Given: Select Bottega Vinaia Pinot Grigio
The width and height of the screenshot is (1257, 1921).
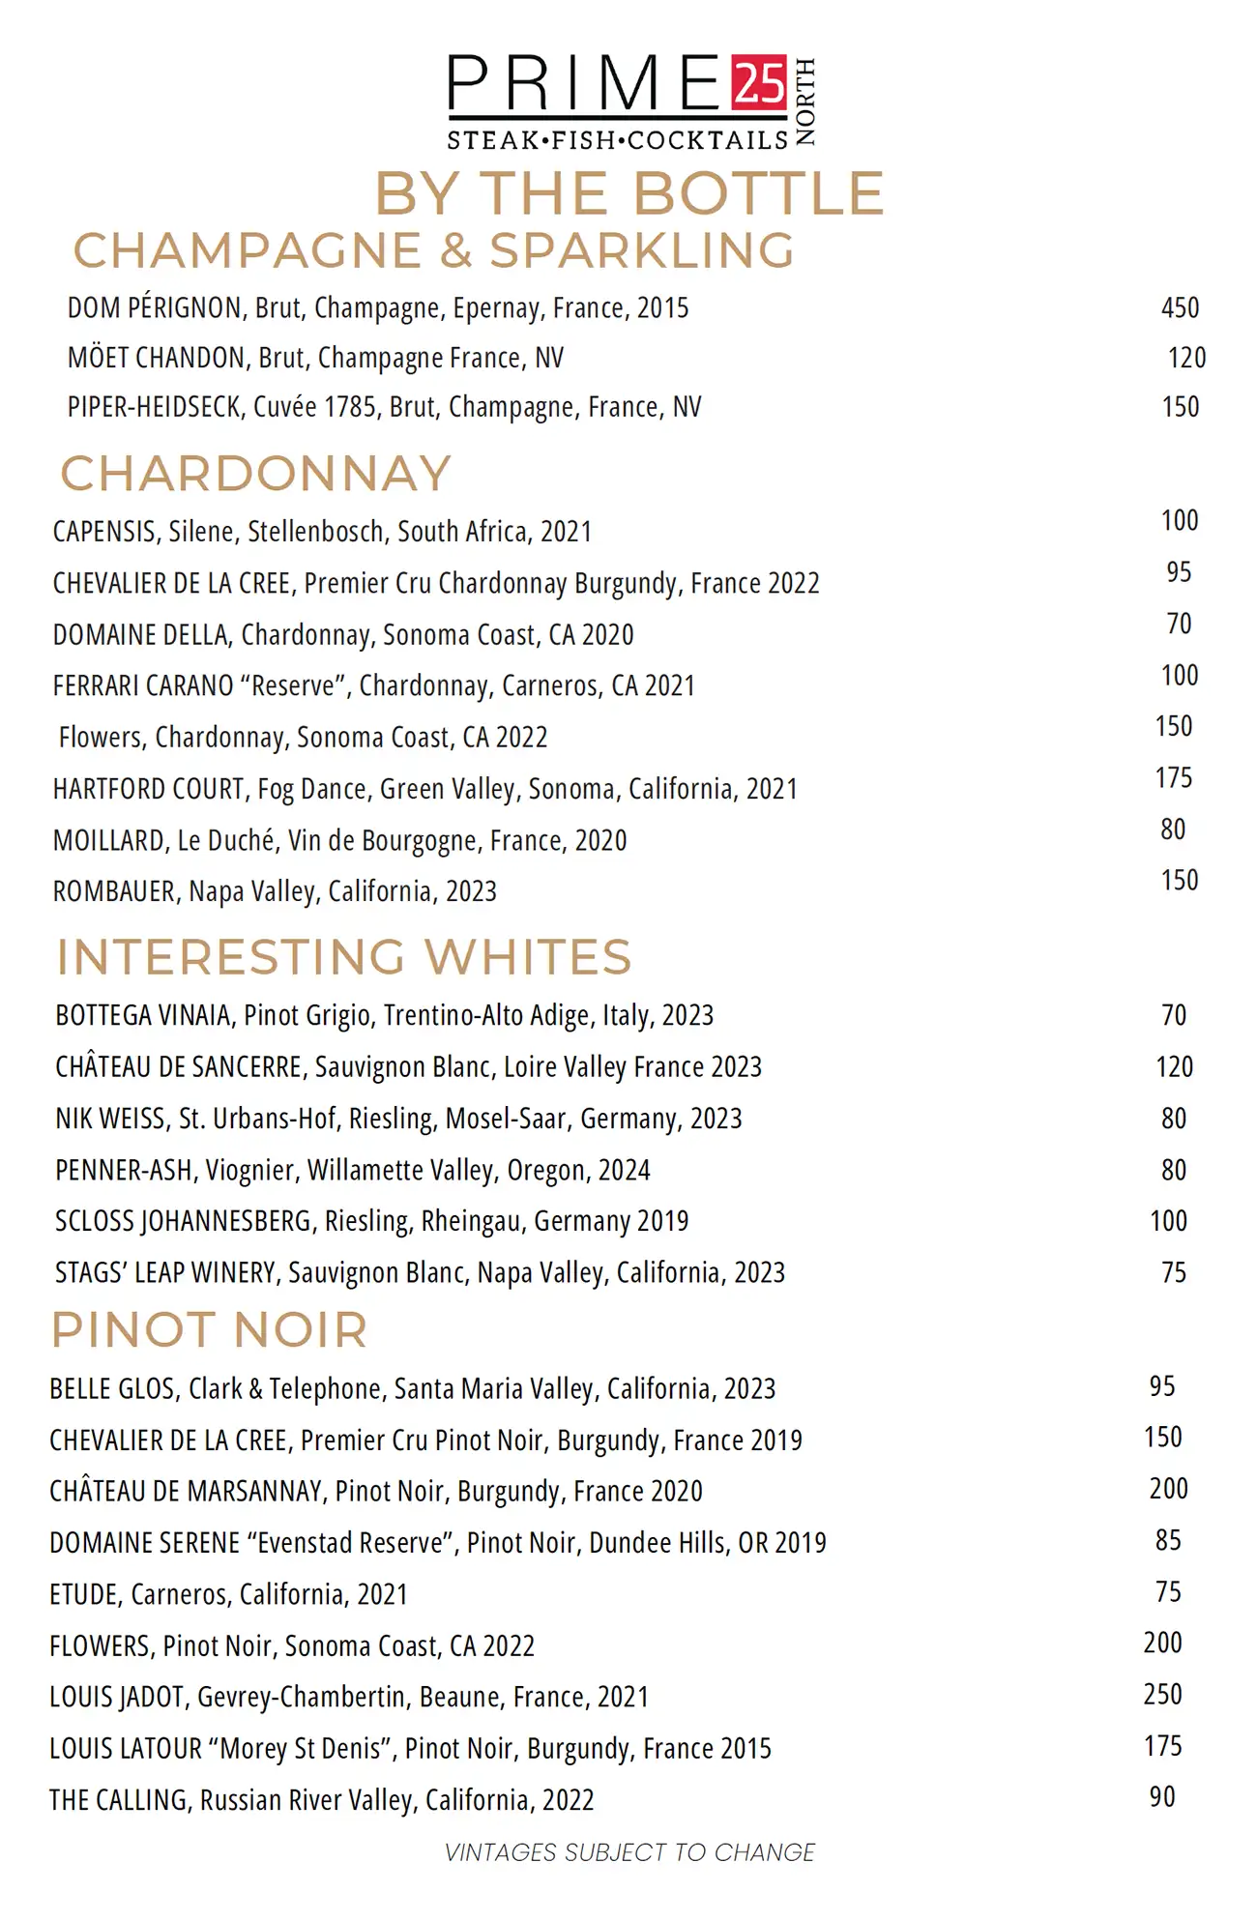Looking at the screenshot, I should 385,1015.
